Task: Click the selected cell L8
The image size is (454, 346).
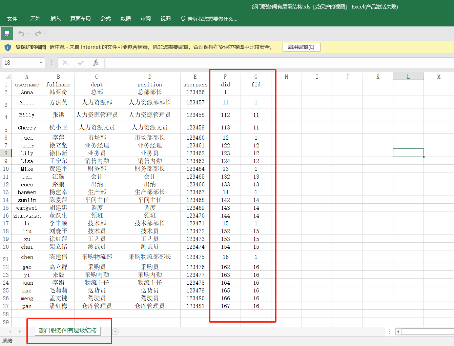Action: coord(408,153)
